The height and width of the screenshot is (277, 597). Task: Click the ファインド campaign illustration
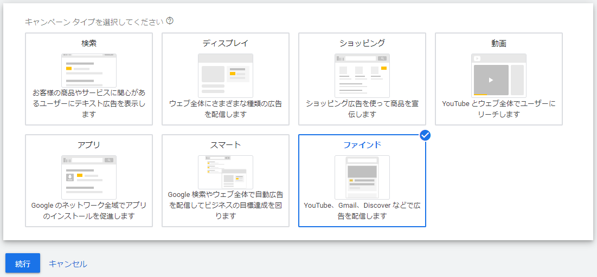[x=362, y=177]
